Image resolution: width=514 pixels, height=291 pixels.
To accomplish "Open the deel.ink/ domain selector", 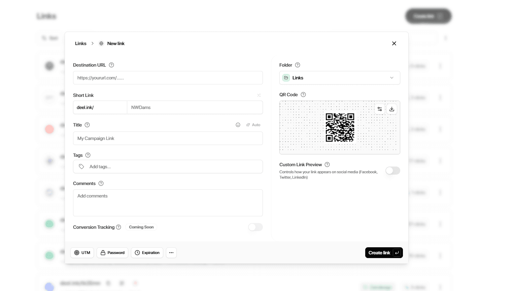I will (100, 107).
